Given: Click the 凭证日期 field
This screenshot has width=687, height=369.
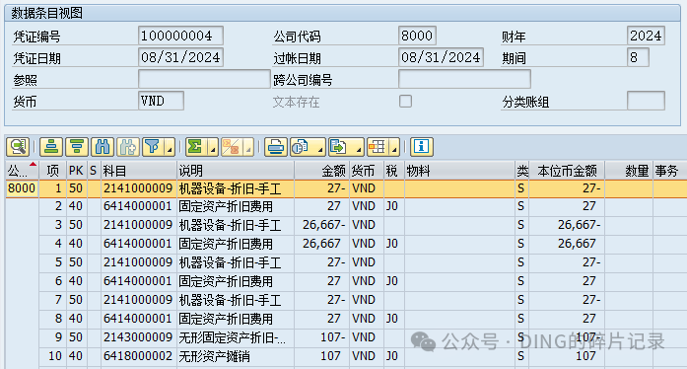Looking at the screenshot, I should [180, 57].
